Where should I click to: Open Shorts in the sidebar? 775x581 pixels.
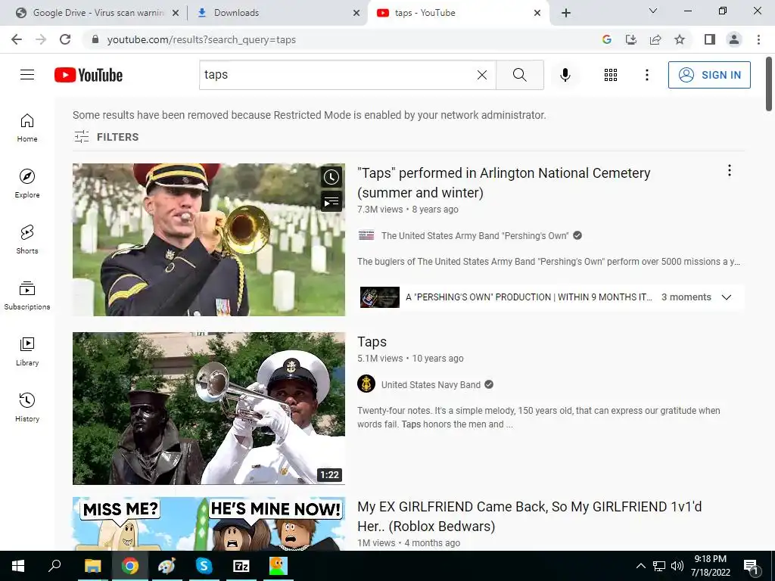pos(27,240)
